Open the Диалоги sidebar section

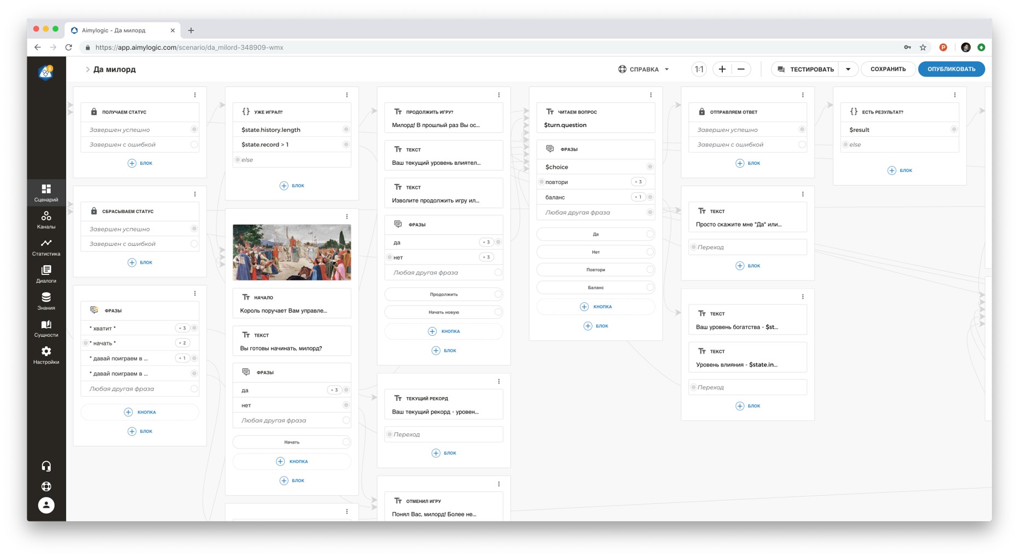[46, 274]
